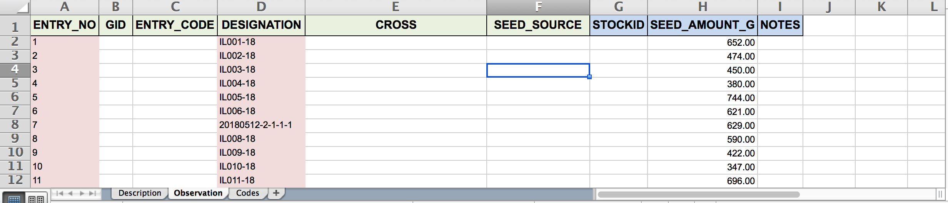Jump to first sheet arrow
Image resolution: width=948 pixels, height=203 pixels.
click(x=60, y=193)
